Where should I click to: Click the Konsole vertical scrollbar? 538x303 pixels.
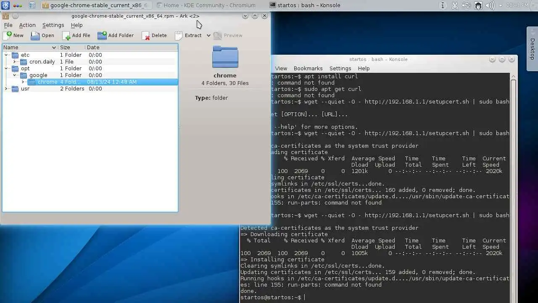coord(513,187)
